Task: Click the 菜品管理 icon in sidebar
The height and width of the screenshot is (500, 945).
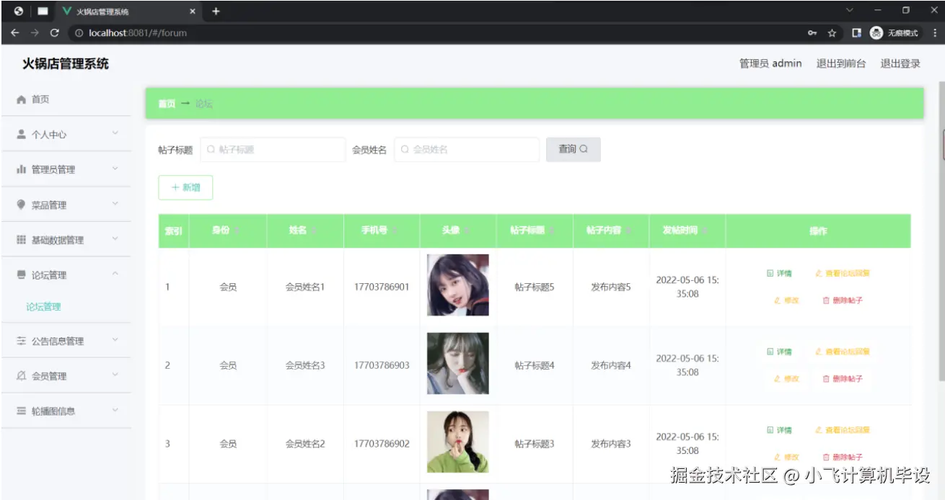Action: [21, 205]
